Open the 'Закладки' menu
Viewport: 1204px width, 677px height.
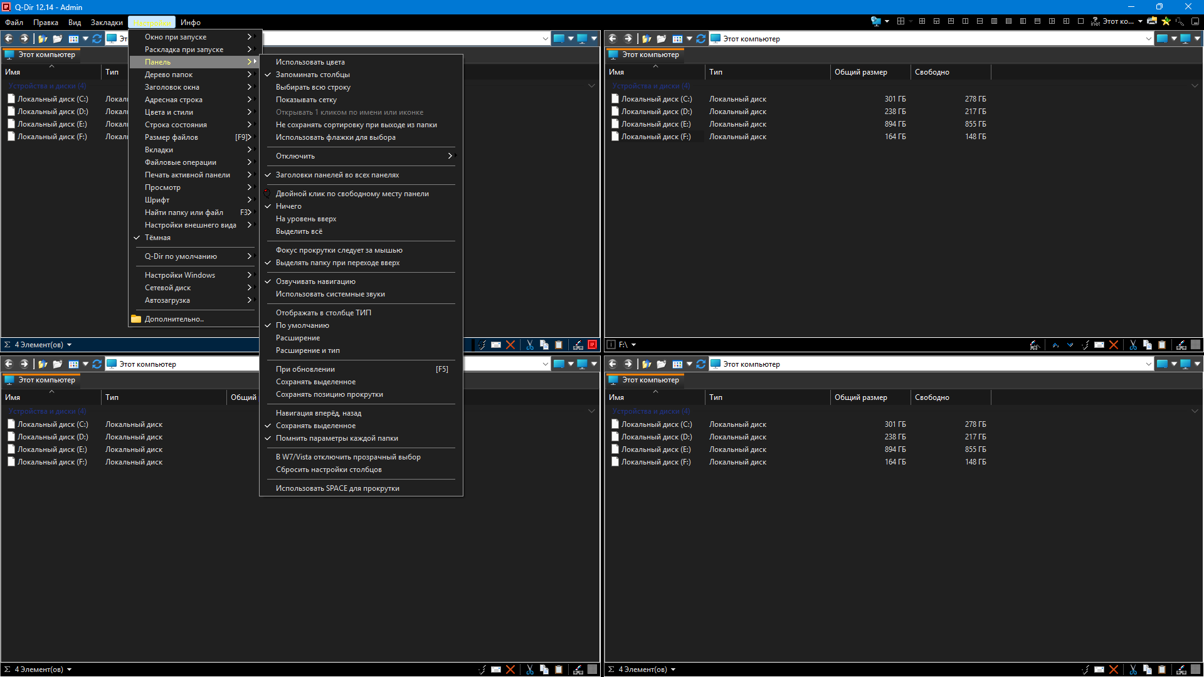(x=107, y=22)
